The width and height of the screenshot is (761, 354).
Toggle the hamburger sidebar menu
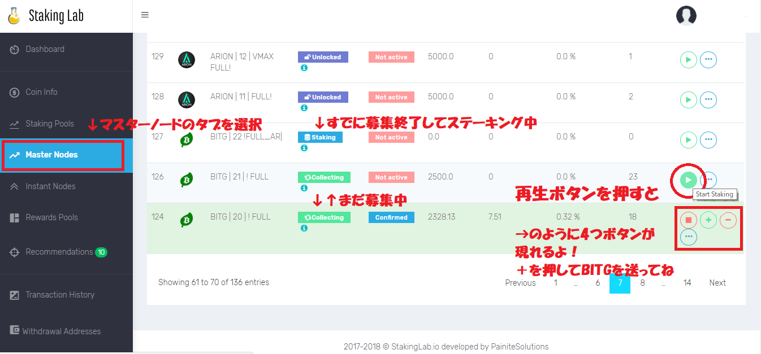tap(145, 15)
